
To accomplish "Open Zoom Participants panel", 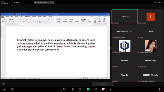I will click(x=64, y=89).
